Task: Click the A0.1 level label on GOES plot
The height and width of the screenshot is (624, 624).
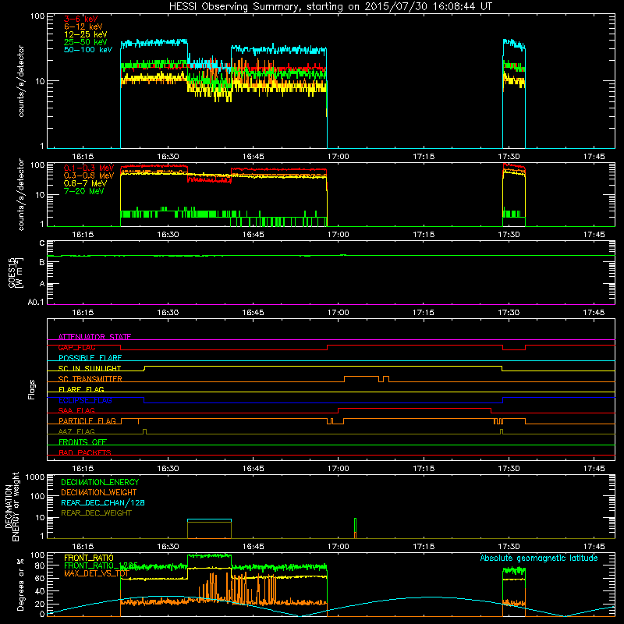Action: pos(36,303)
